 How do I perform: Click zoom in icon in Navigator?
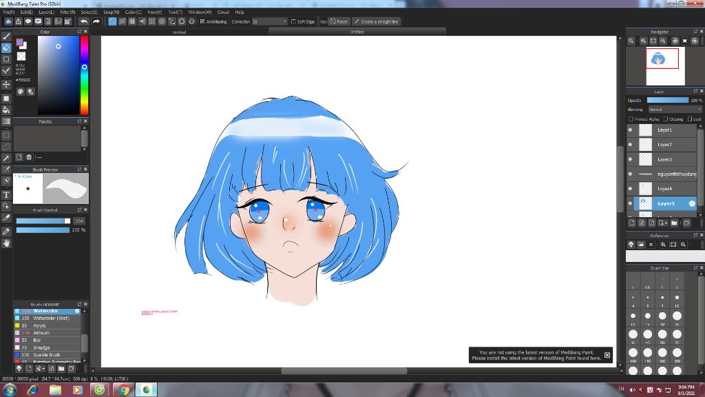click(644, 41)
